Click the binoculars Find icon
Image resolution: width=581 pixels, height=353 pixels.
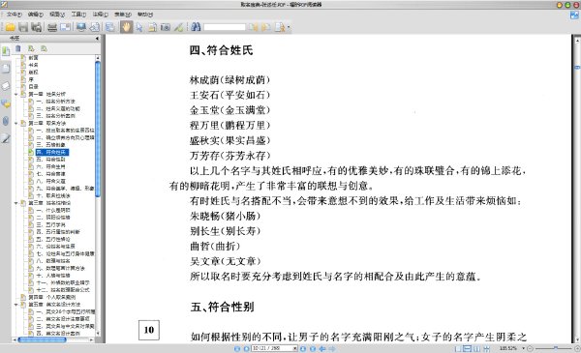tap(196, 27)
